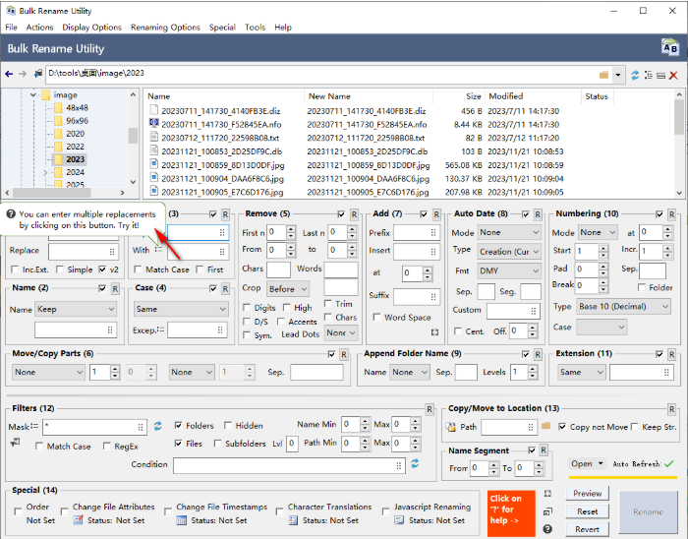Open the File menu
This screenshot has height=539, width=688.
pos(12,28)
